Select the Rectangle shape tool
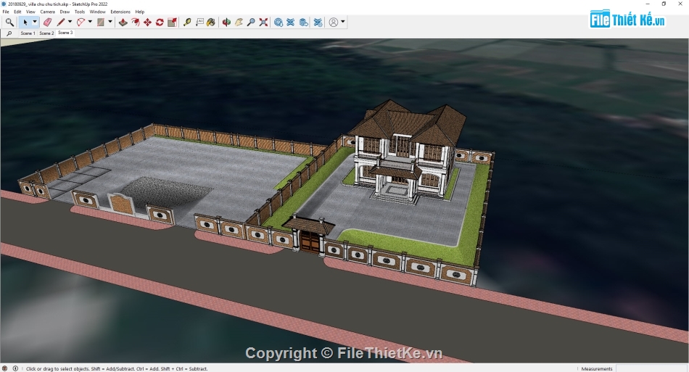 click(101, 22)
